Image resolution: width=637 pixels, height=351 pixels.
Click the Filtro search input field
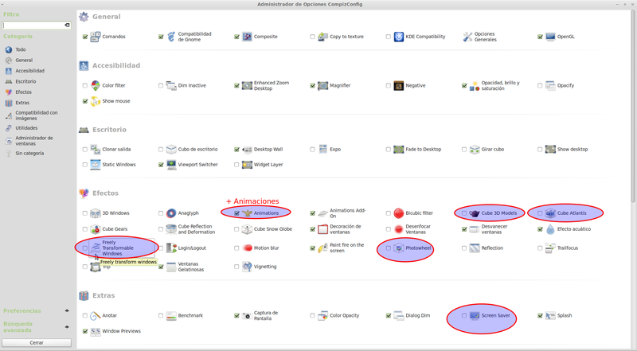(32, 25)
